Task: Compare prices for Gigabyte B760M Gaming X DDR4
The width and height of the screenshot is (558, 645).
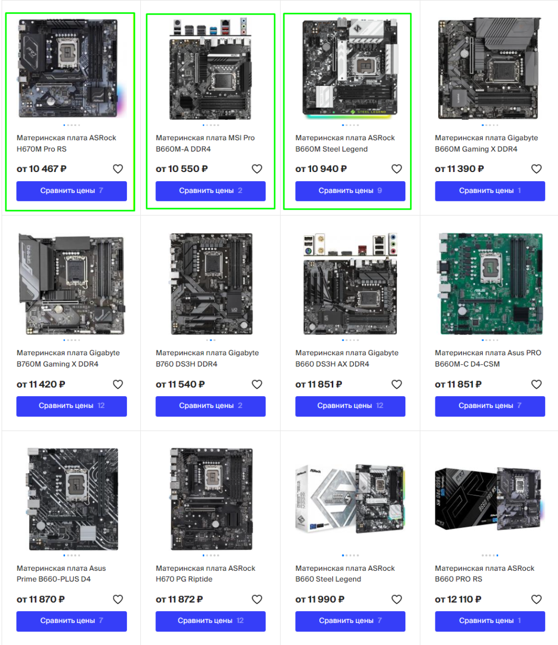Action: click(71, 406)
